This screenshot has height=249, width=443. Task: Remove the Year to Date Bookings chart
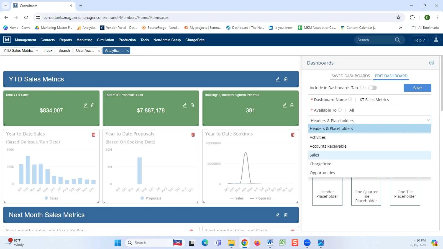pos(293,135)
